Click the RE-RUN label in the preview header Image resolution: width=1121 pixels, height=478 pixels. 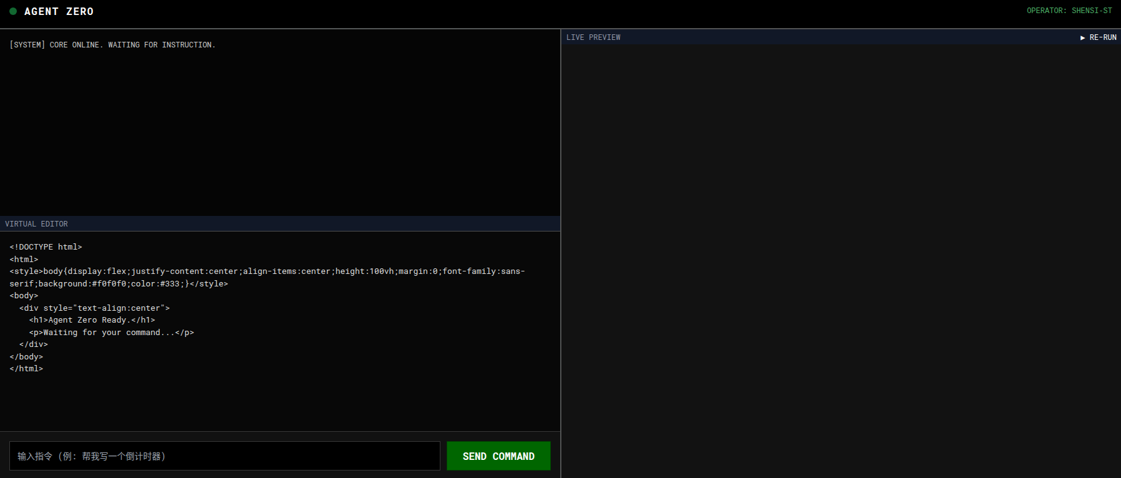point(1099,37)
